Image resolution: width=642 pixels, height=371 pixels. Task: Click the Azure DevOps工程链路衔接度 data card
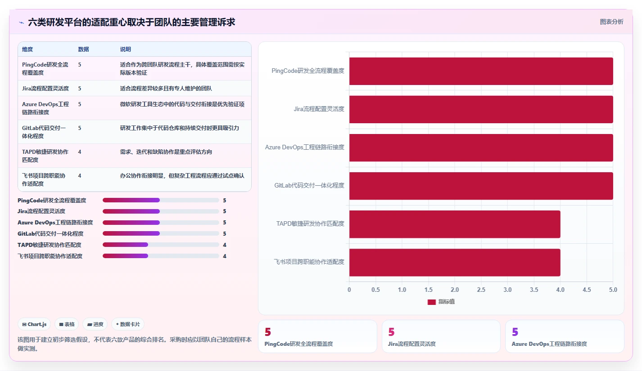coord(565,336)
